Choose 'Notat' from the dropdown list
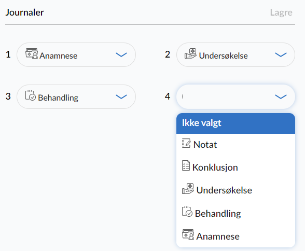 tap(235, 145)
